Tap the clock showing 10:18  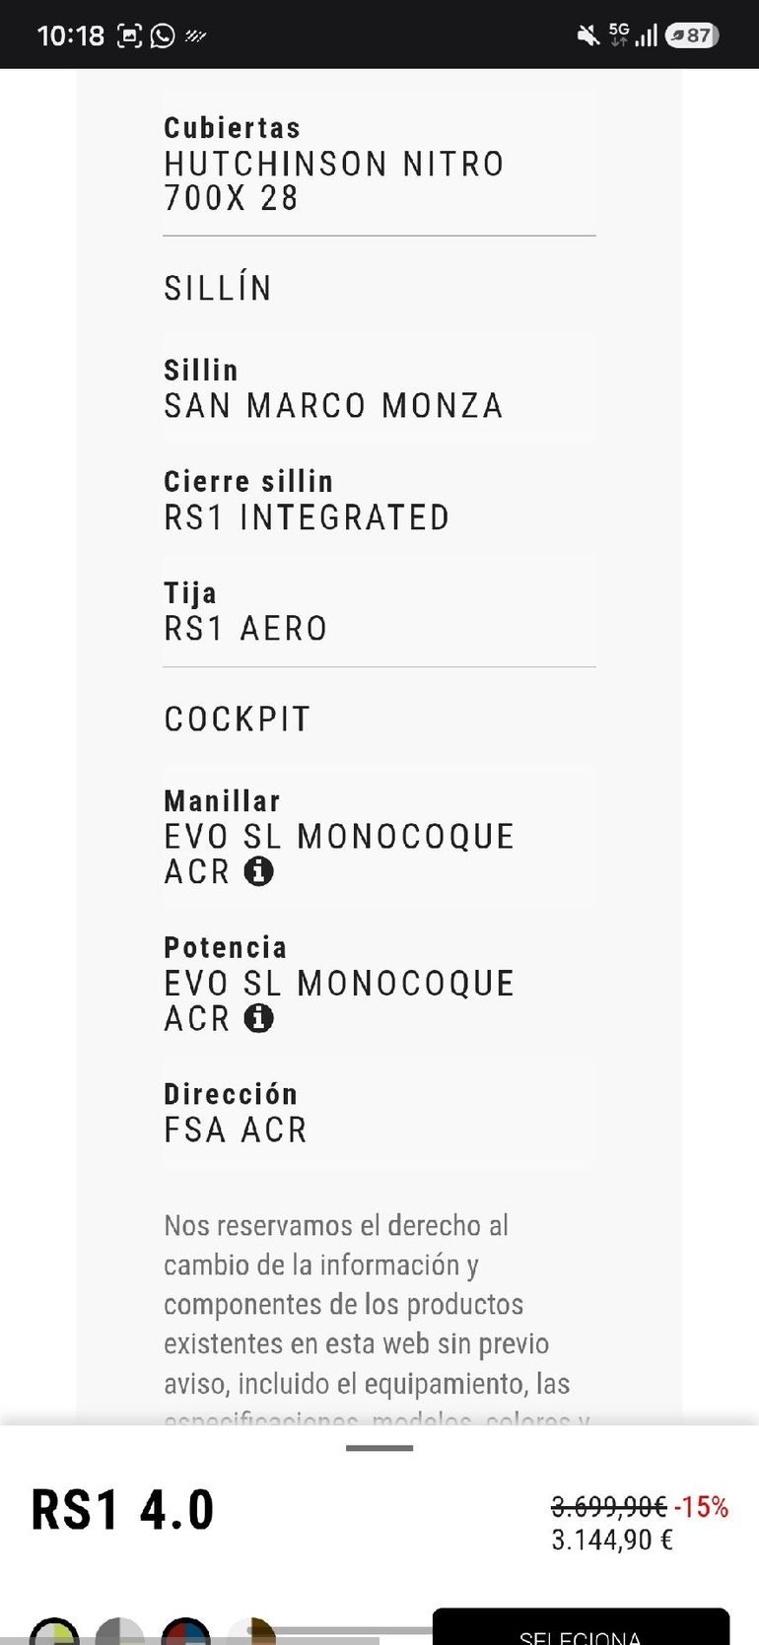[x=70, y=35]
